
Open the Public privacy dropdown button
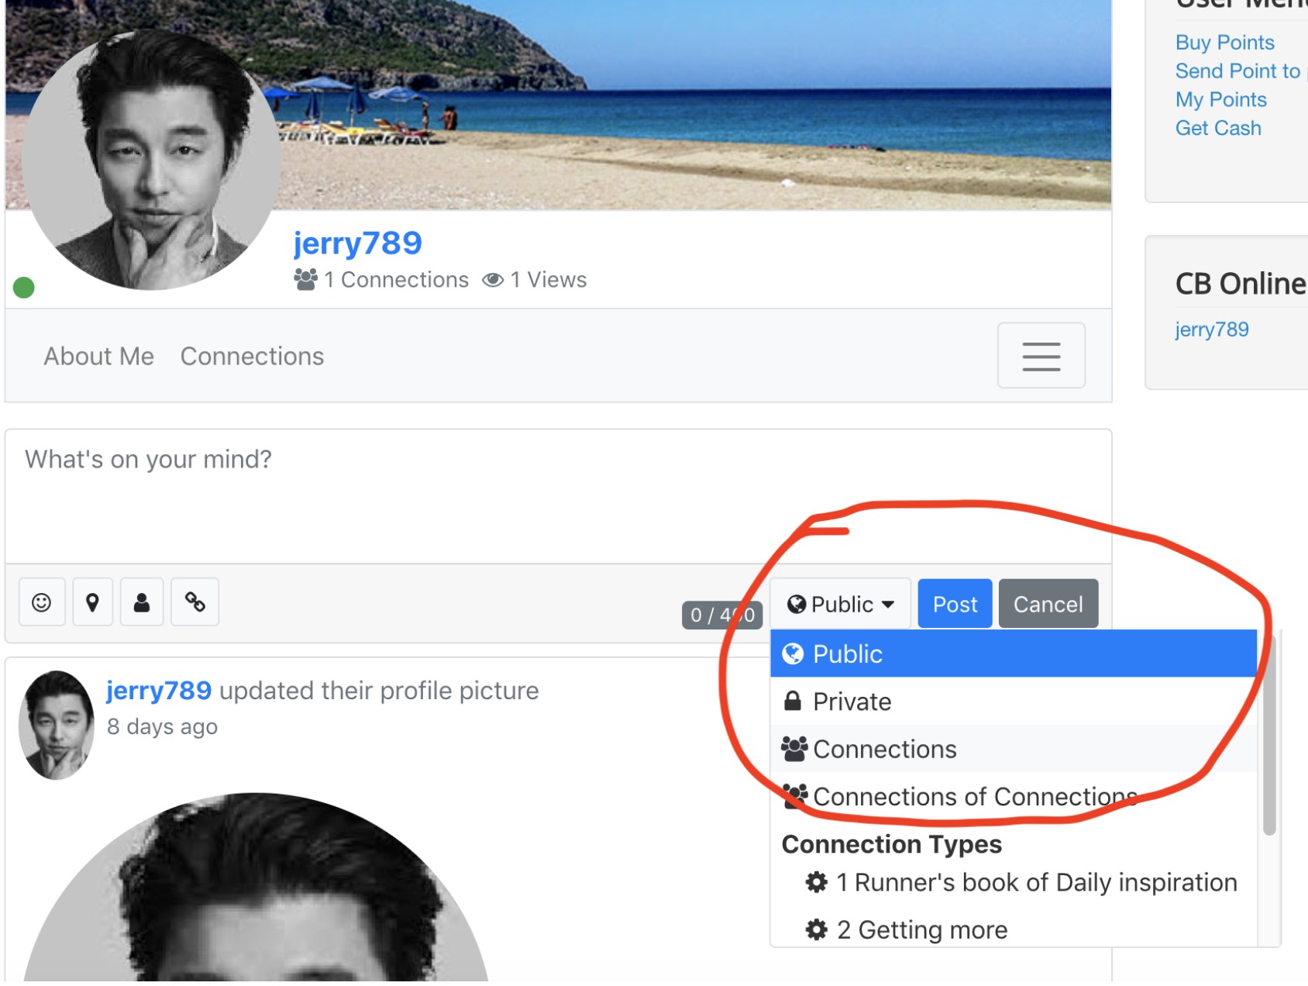[x=841, y=604]
